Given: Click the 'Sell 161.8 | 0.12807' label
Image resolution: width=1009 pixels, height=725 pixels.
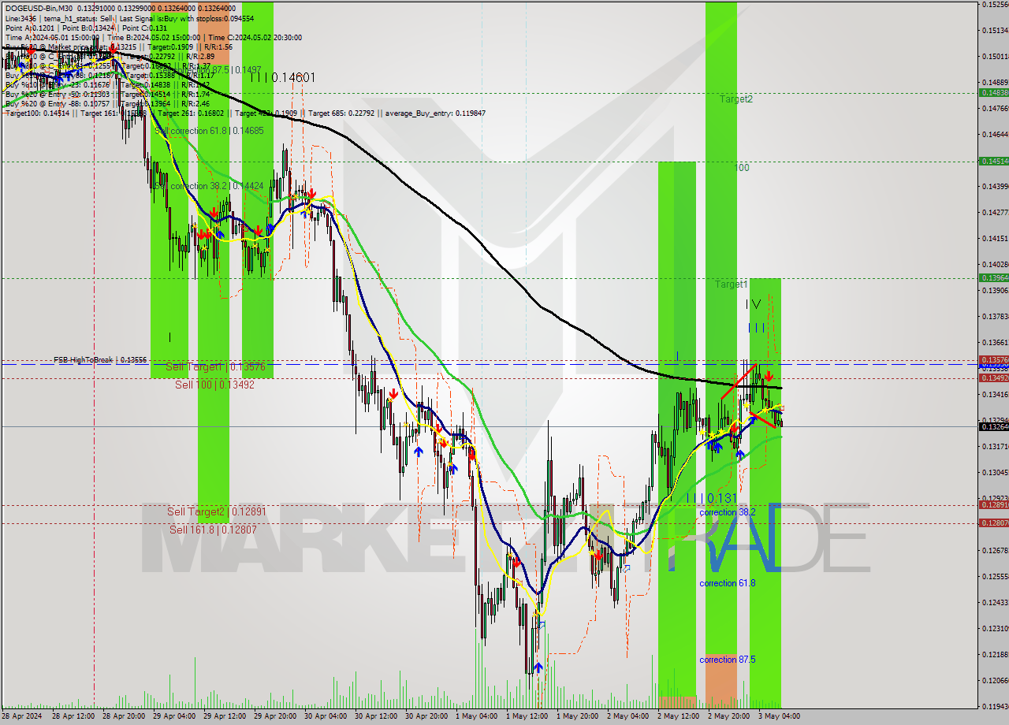Looking at the screenshot, I should [x=213, y=530].
